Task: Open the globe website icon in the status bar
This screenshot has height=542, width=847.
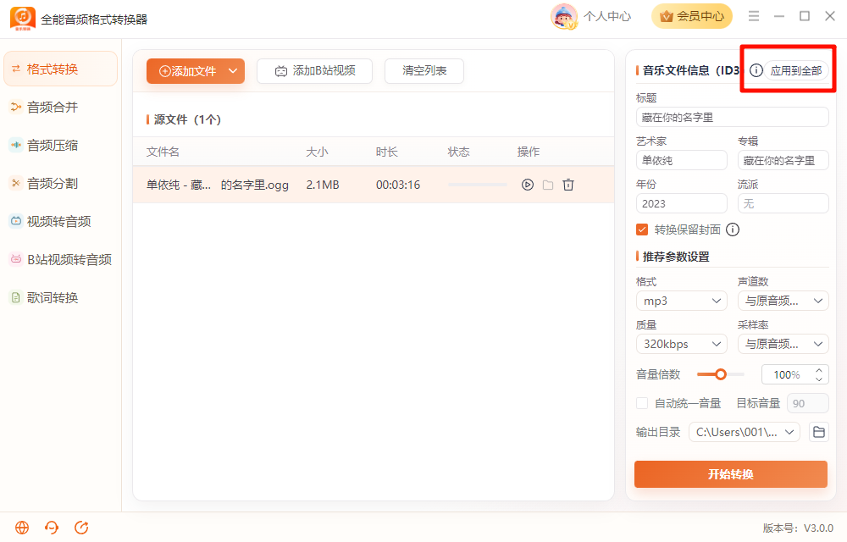Action: [22, 528]
